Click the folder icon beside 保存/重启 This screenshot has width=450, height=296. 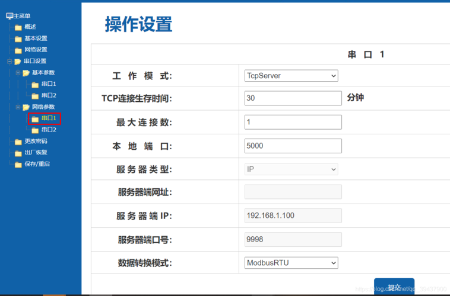[x=18, y=165]
